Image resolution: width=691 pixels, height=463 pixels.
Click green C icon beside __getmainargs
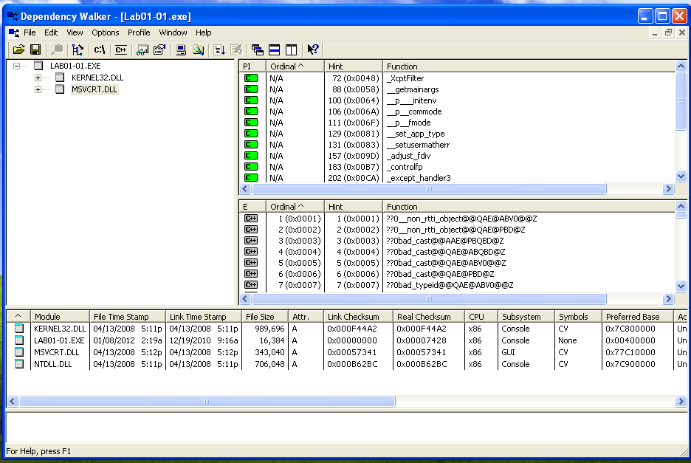tap(251, 89)
